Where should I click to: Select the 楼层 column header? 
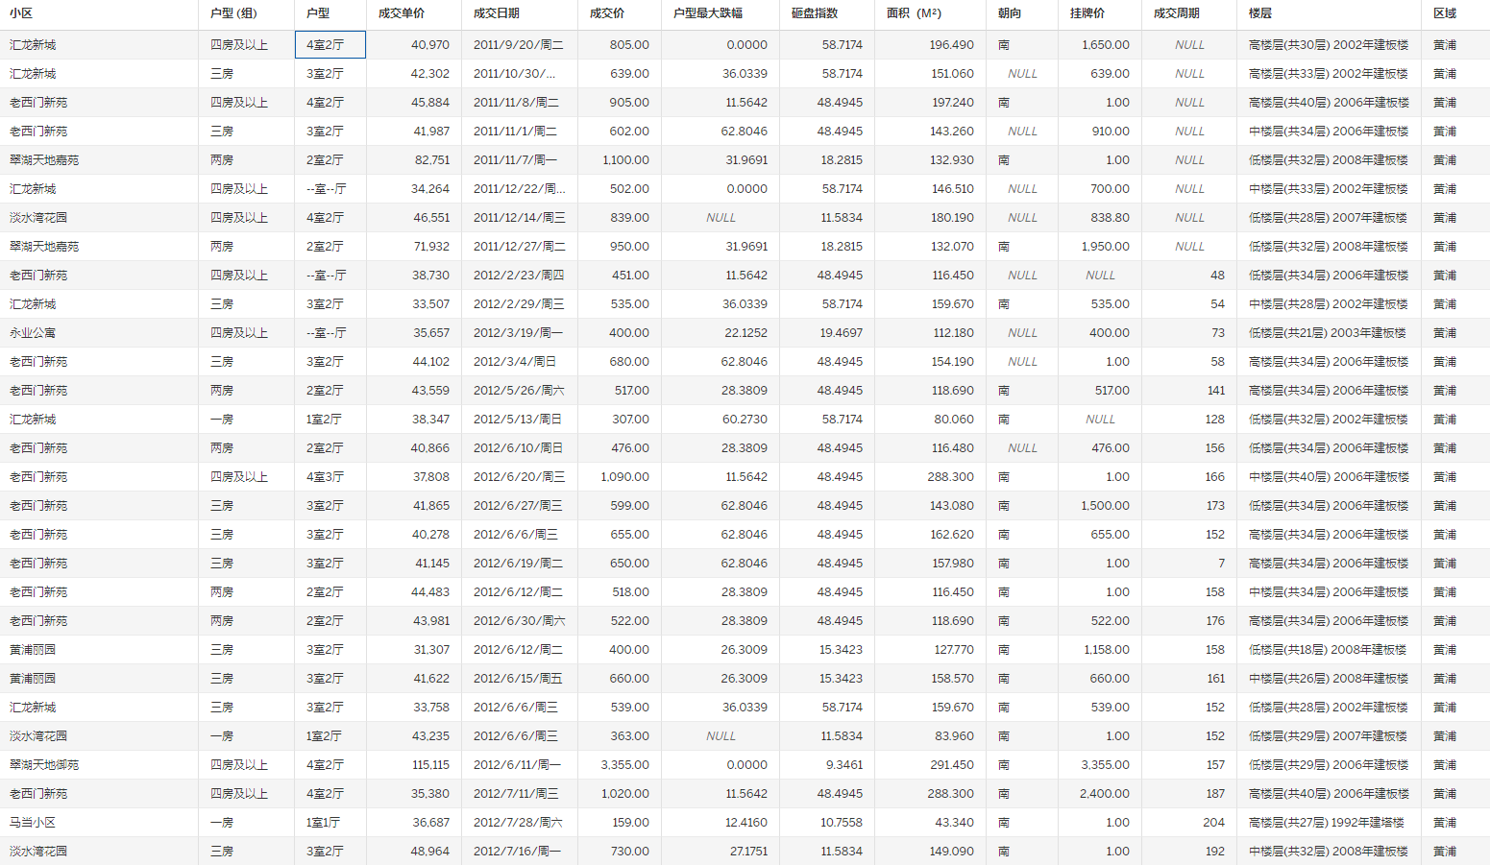coord(1260,13)
